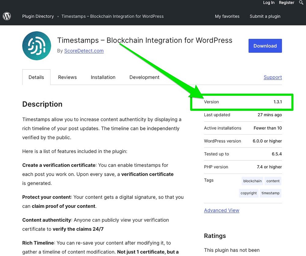The height and width of the screenshot is (256, 306).
Task: Click the version value 1.3.1
Action: 278,102
